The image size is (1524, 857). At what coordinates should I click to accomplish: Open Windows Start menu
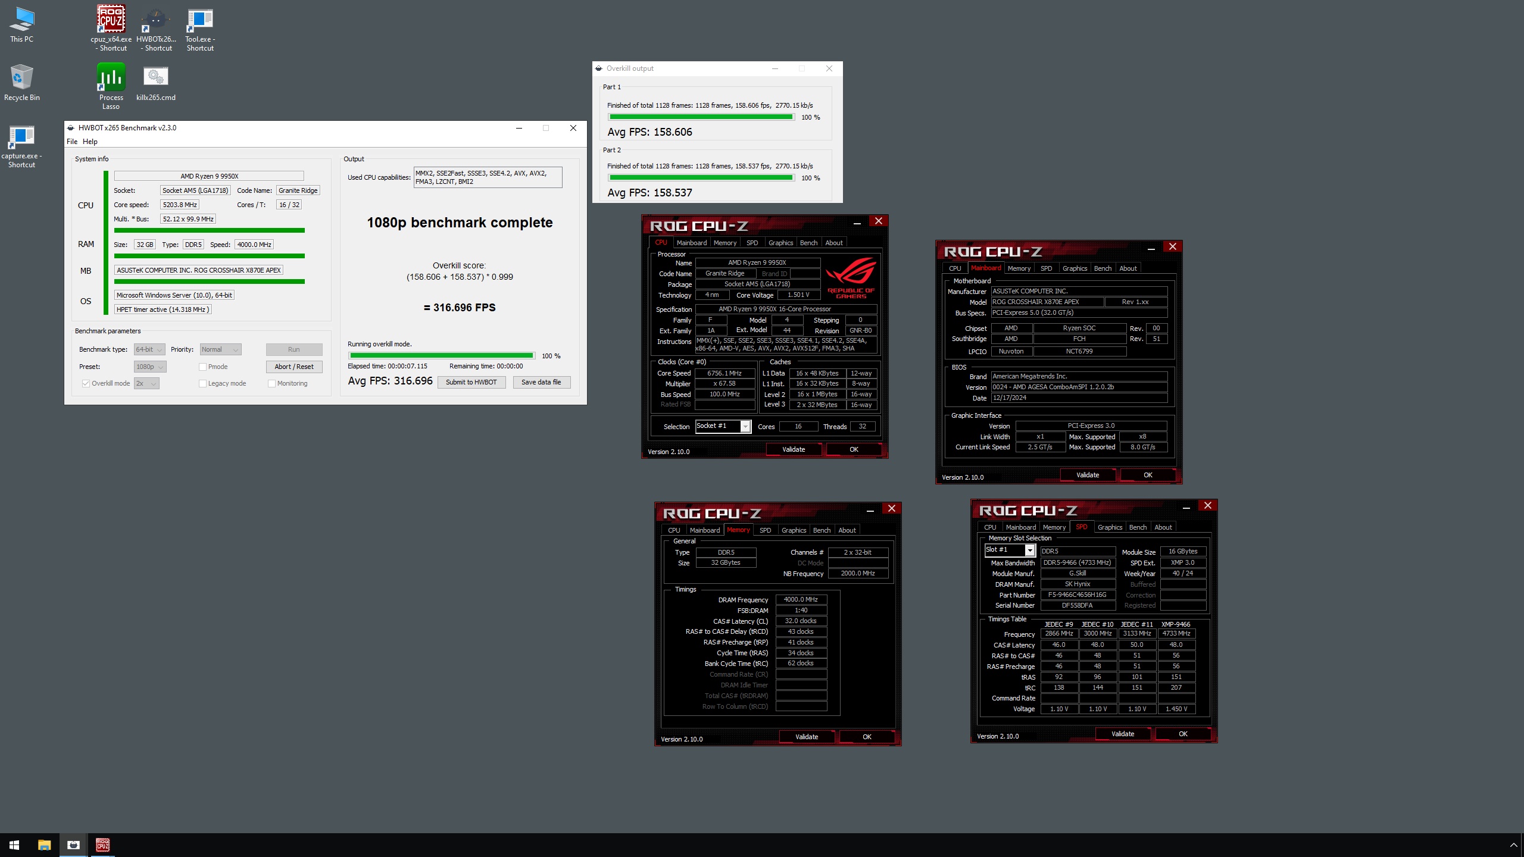coord(14,845)
